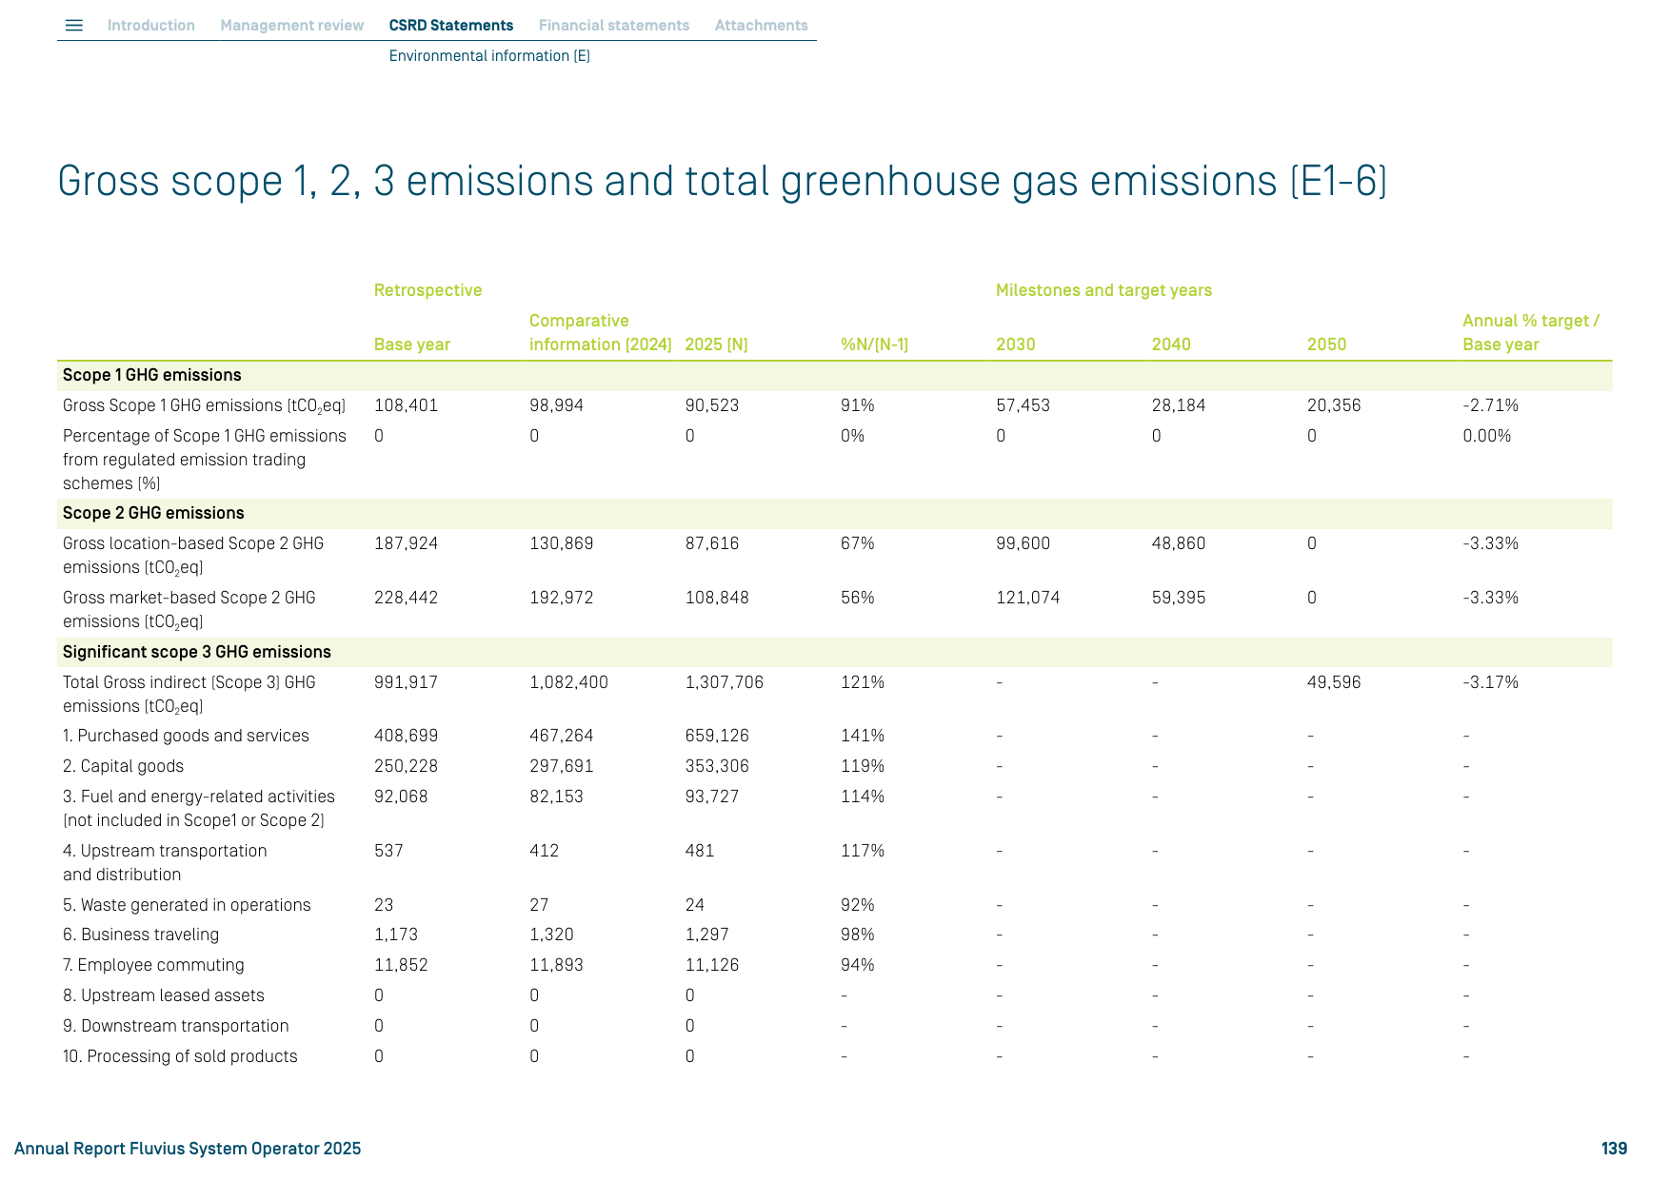Screen dimensions: 1670x1181
Task: Select the Retrospective column group header
Action: click(x=428, y=290)
